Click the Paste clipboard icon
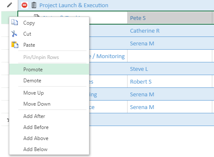The image size is (214, 157). (15, 45)
